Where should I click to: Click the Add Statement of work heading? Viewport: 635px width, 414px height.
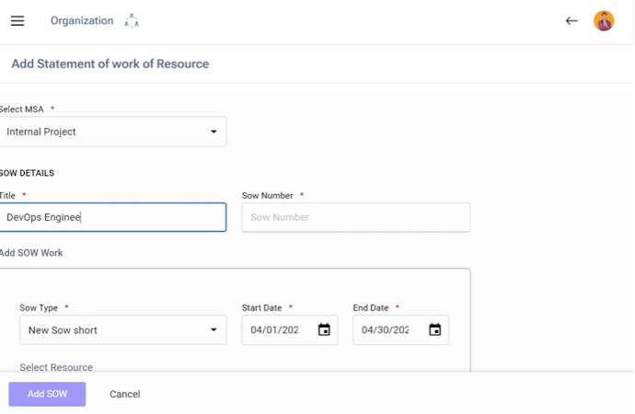tap(110, 64)
